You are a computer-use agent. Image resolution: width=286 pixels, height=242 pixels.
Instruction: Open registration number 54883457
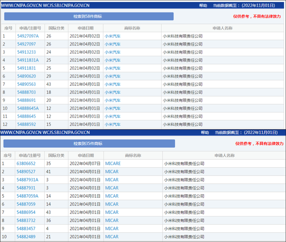pyautogui.click(x=26, y=229)
